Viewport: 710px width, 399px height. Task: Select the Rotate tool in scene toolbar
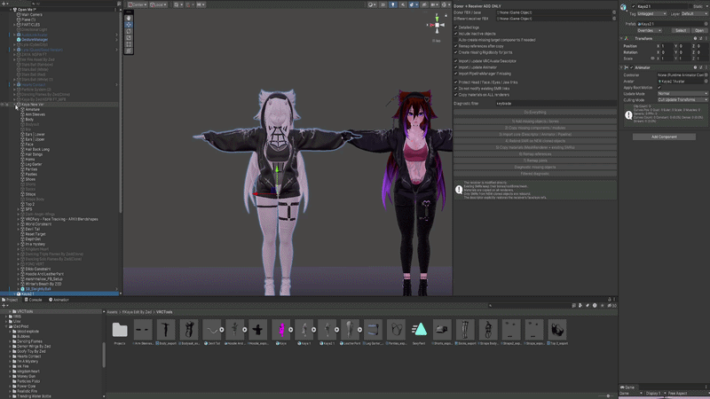tap(129, 32)
